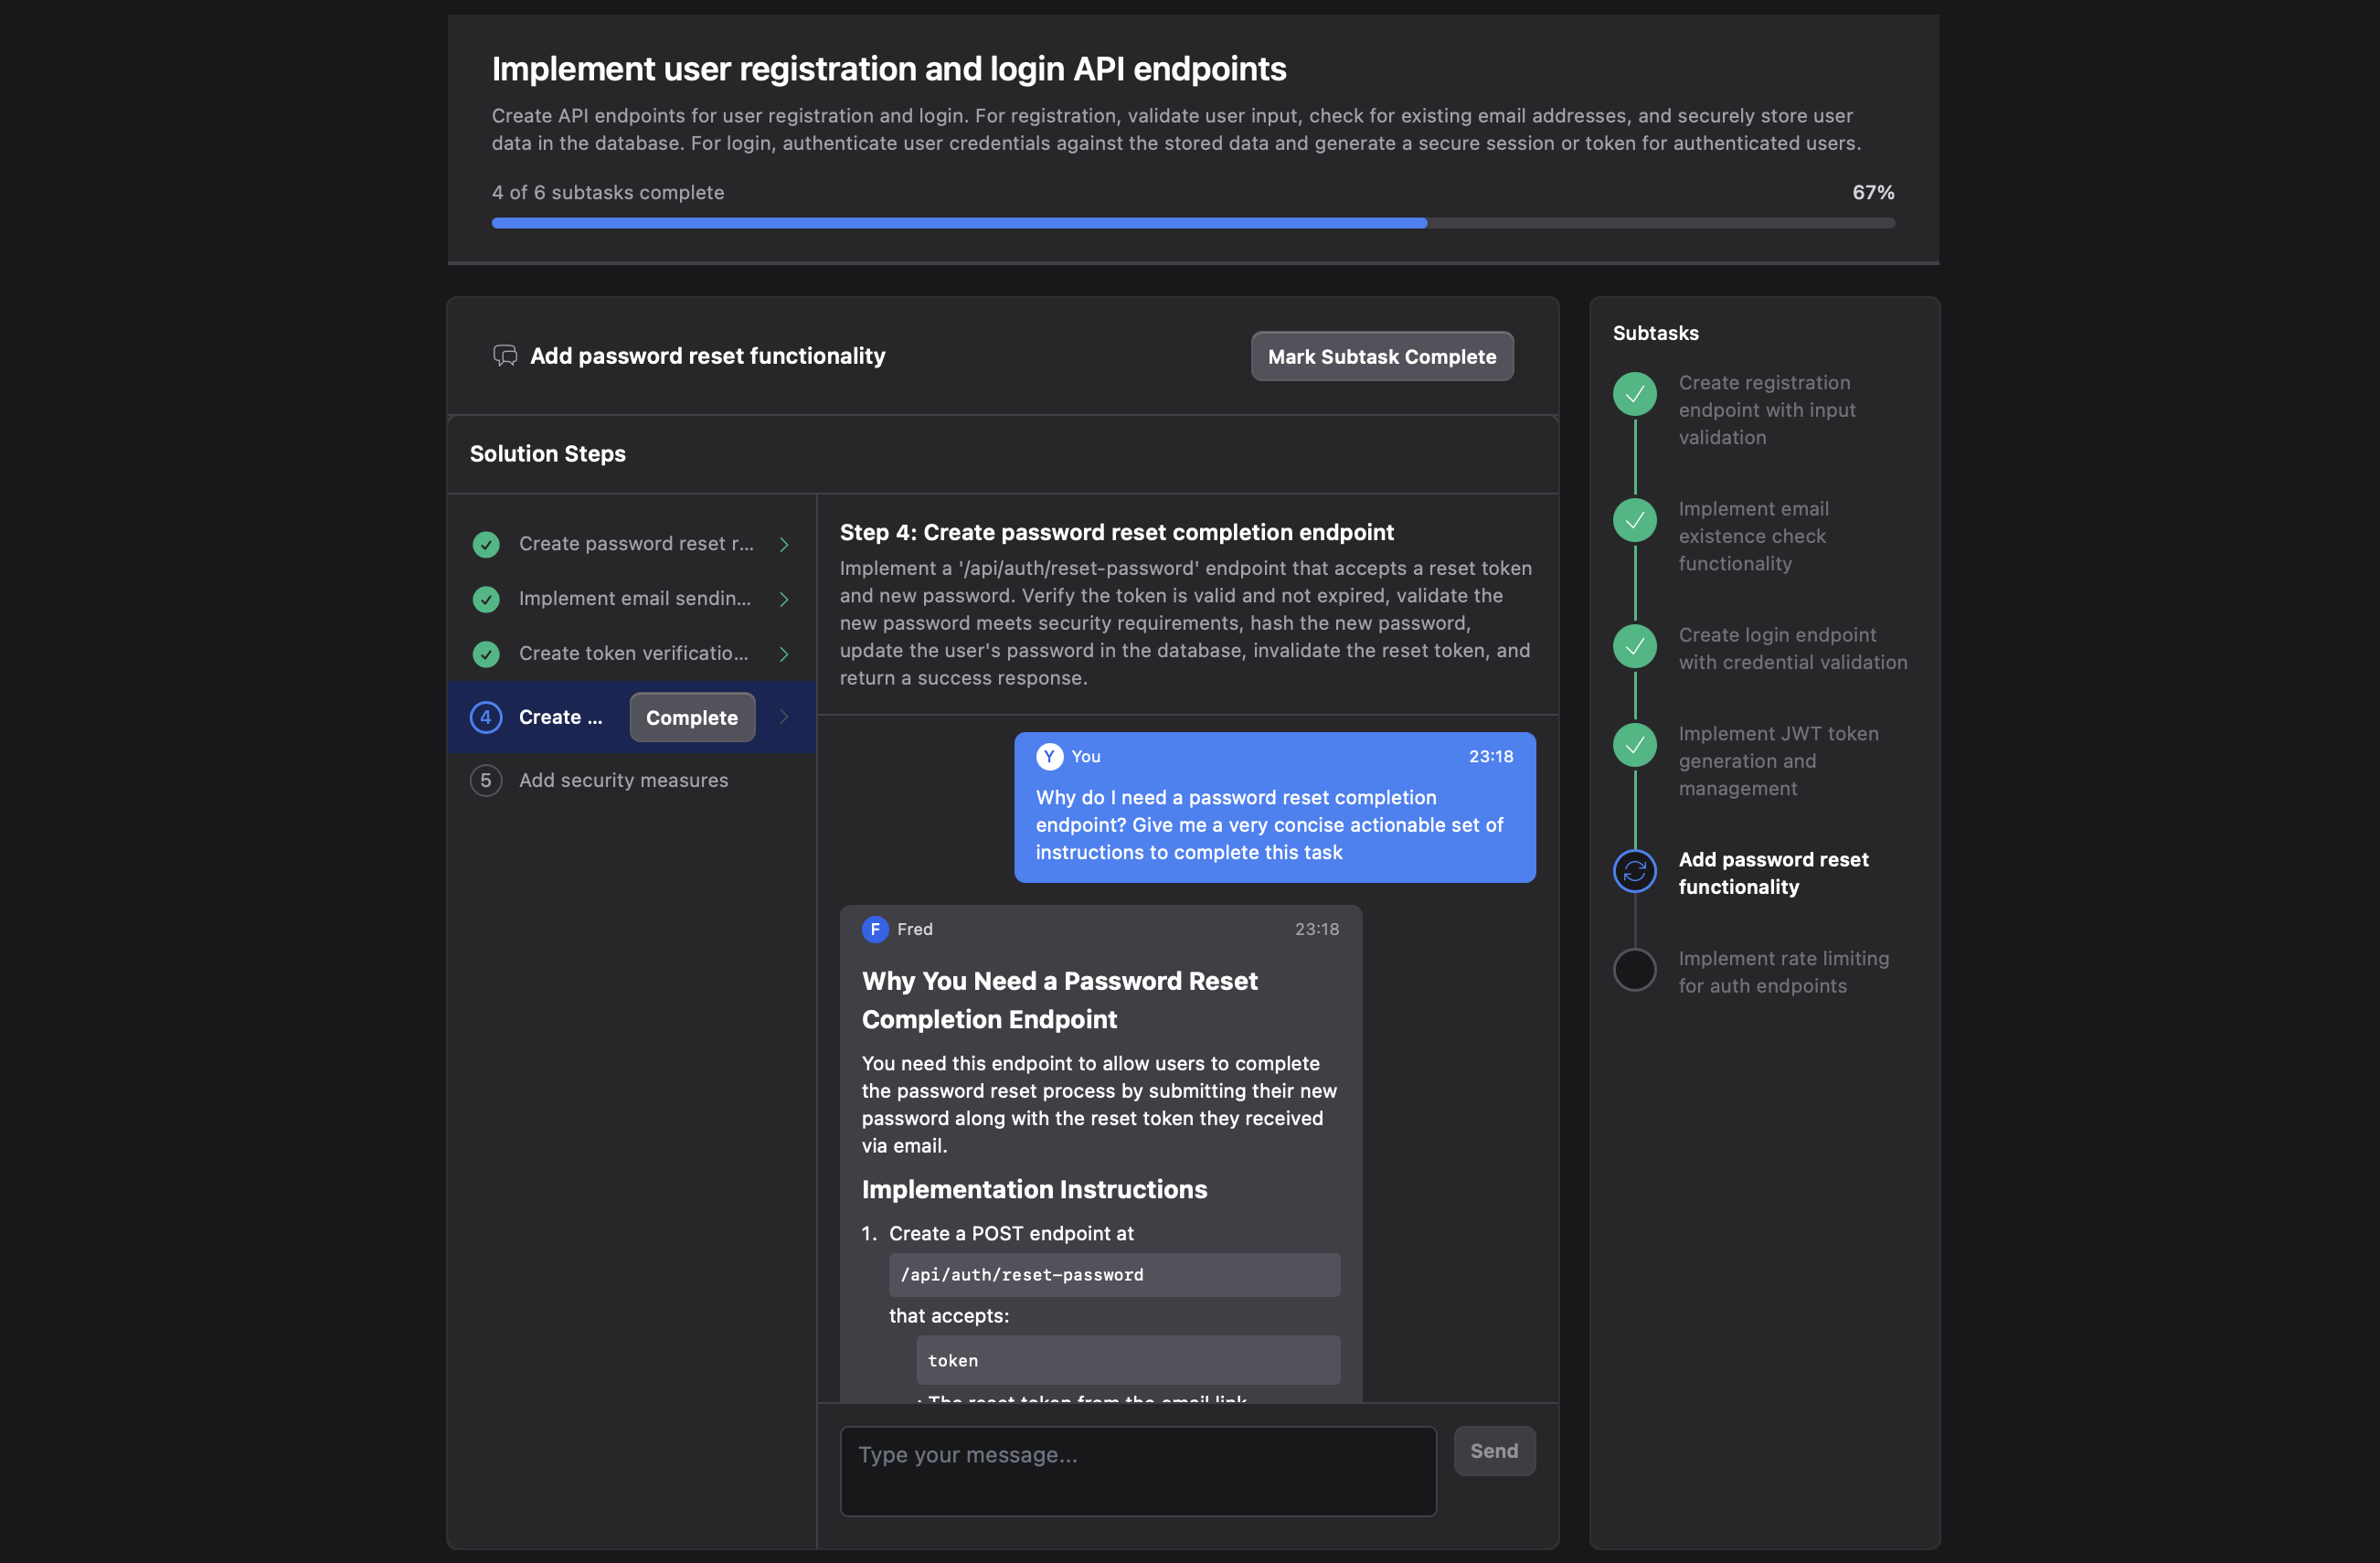Click the in-progress sync icon for password reset subtask
The width and height of the screenshot is (2380, 1563).
pos(1634,871)
